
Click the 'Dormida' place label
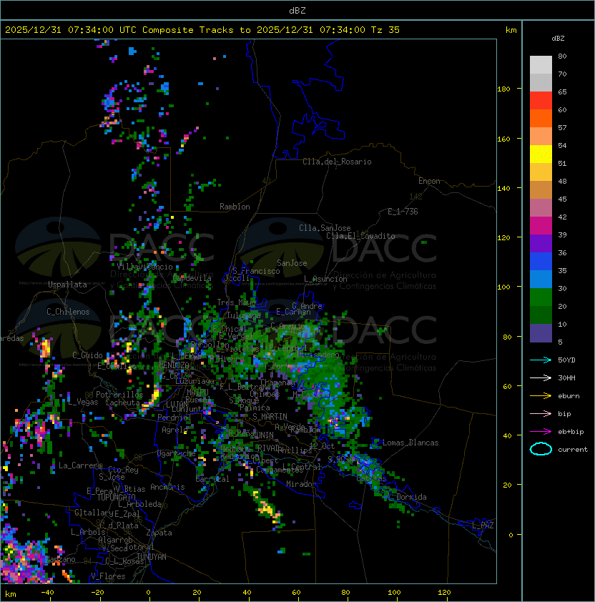tap(411, 497)
